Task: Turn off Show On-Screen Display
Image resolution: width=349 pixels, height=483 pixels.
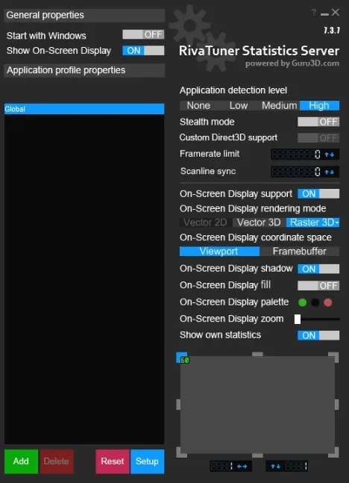Action: [143, 51]
